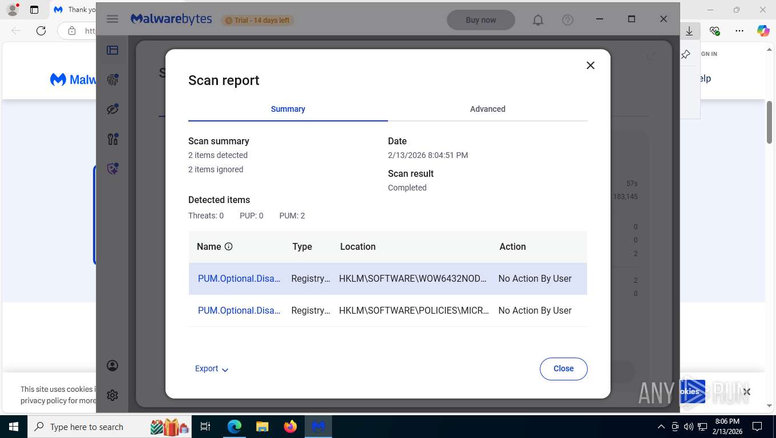Image resolution: width=776 pixels, height=438 pixels.
Task: Open first PUM.Optional.Disa... detection link
Action: 239,278
